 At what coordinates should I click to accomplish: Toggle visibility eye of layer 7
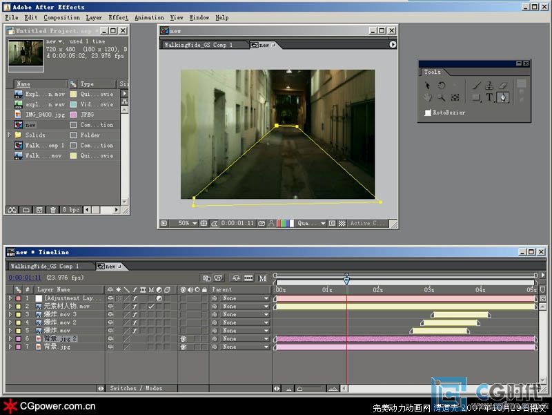(x=183, y=347)
